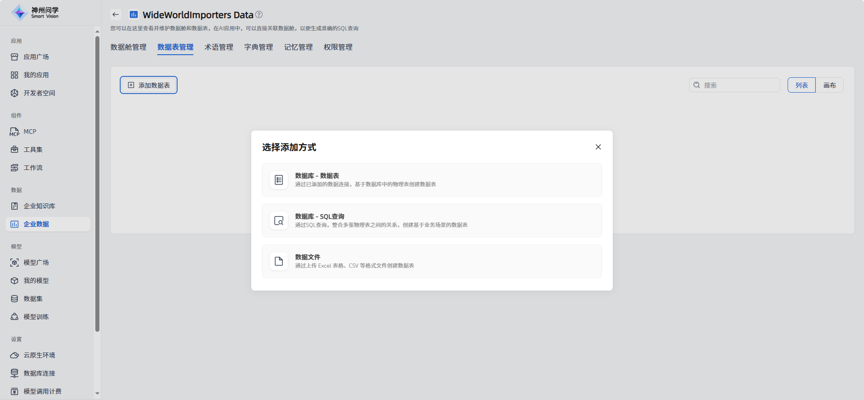Image resolution: width=864 pixels, height=400 pixels.
Task: Open 数据库连接 in the sidebar
Action: point(39,373)
